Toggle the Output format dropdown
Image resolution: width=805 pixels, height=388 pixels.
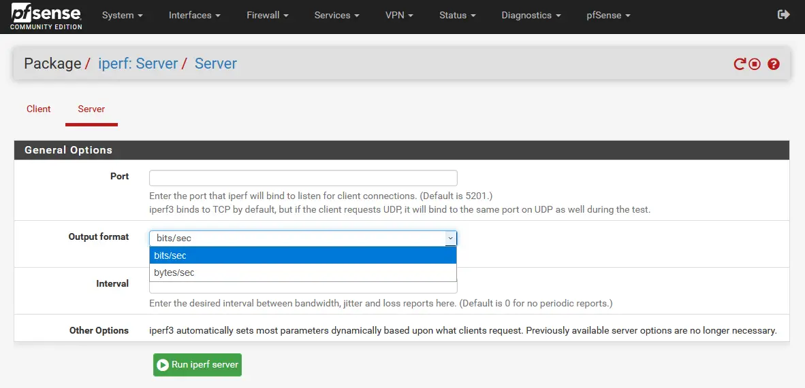coord(303,239)
